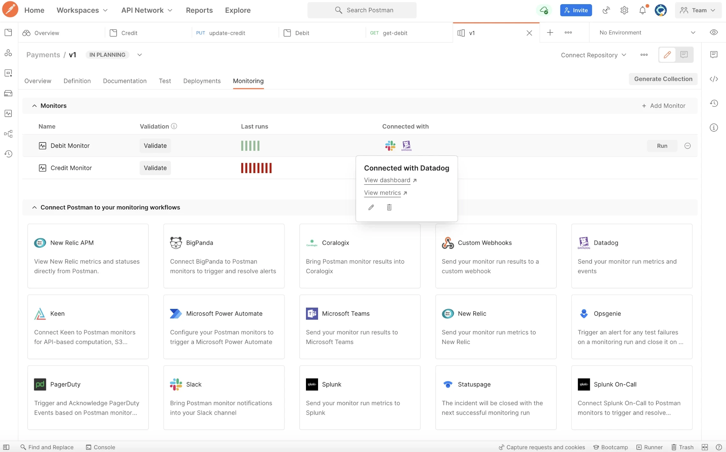Open the API more actions menu

pyautogui.click(x=644, y=55)
